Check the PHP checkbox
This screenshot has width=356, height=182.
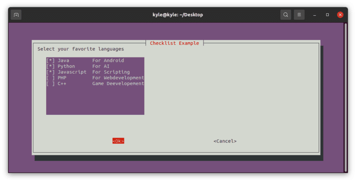pos(51,78)
